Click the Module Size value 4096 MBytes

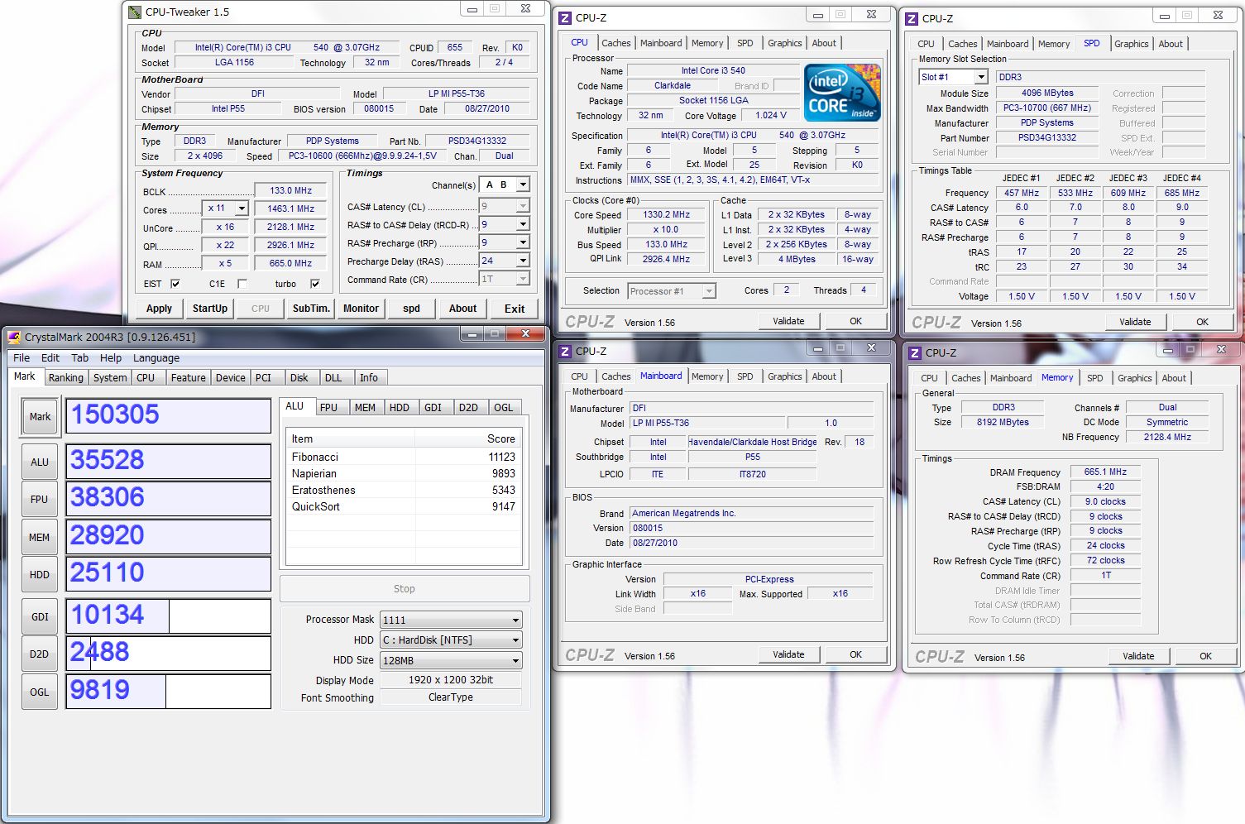(1047, 93)
